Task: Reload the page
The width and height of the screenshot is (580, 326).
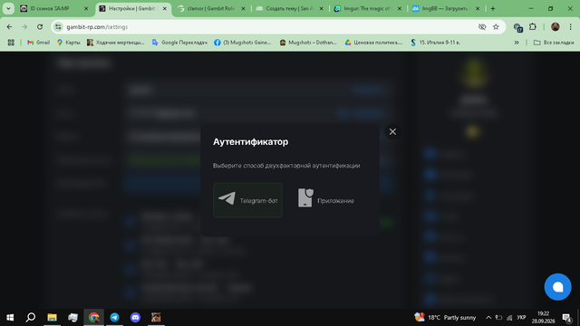Action: point(40,27)
